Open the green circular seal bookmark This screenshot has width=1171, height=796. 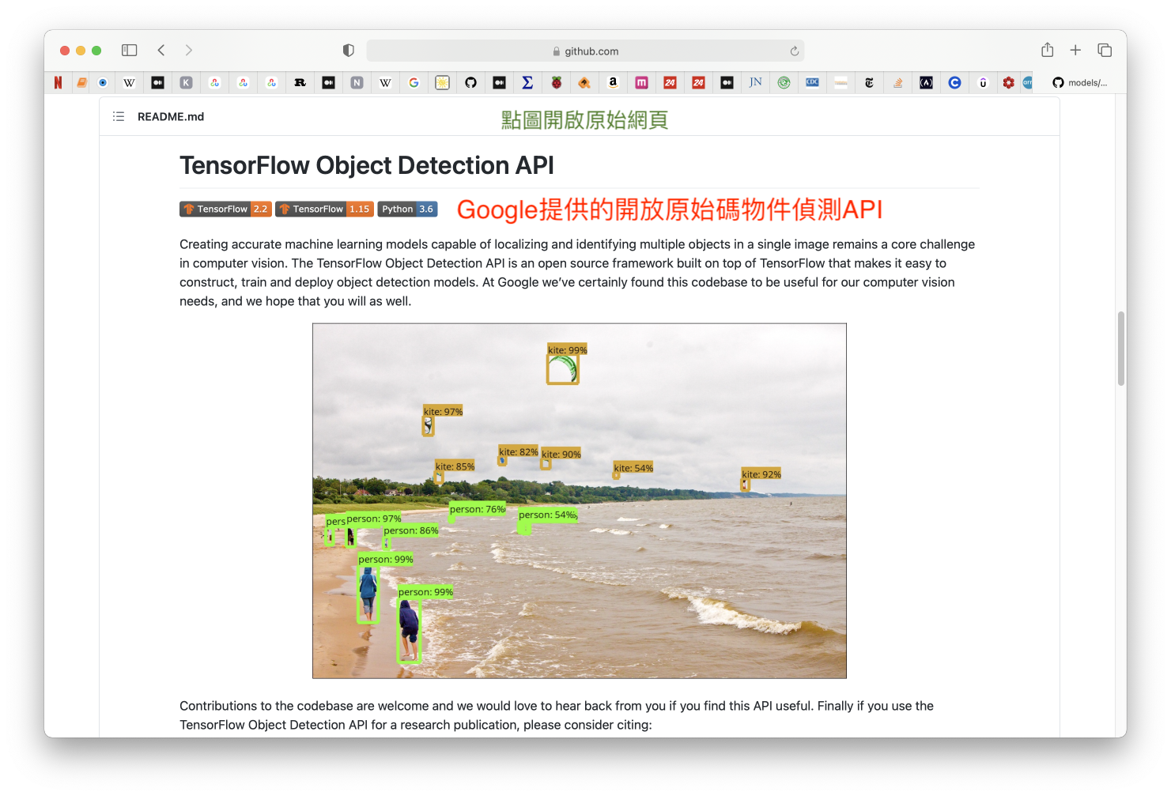(x=784, y=82)
